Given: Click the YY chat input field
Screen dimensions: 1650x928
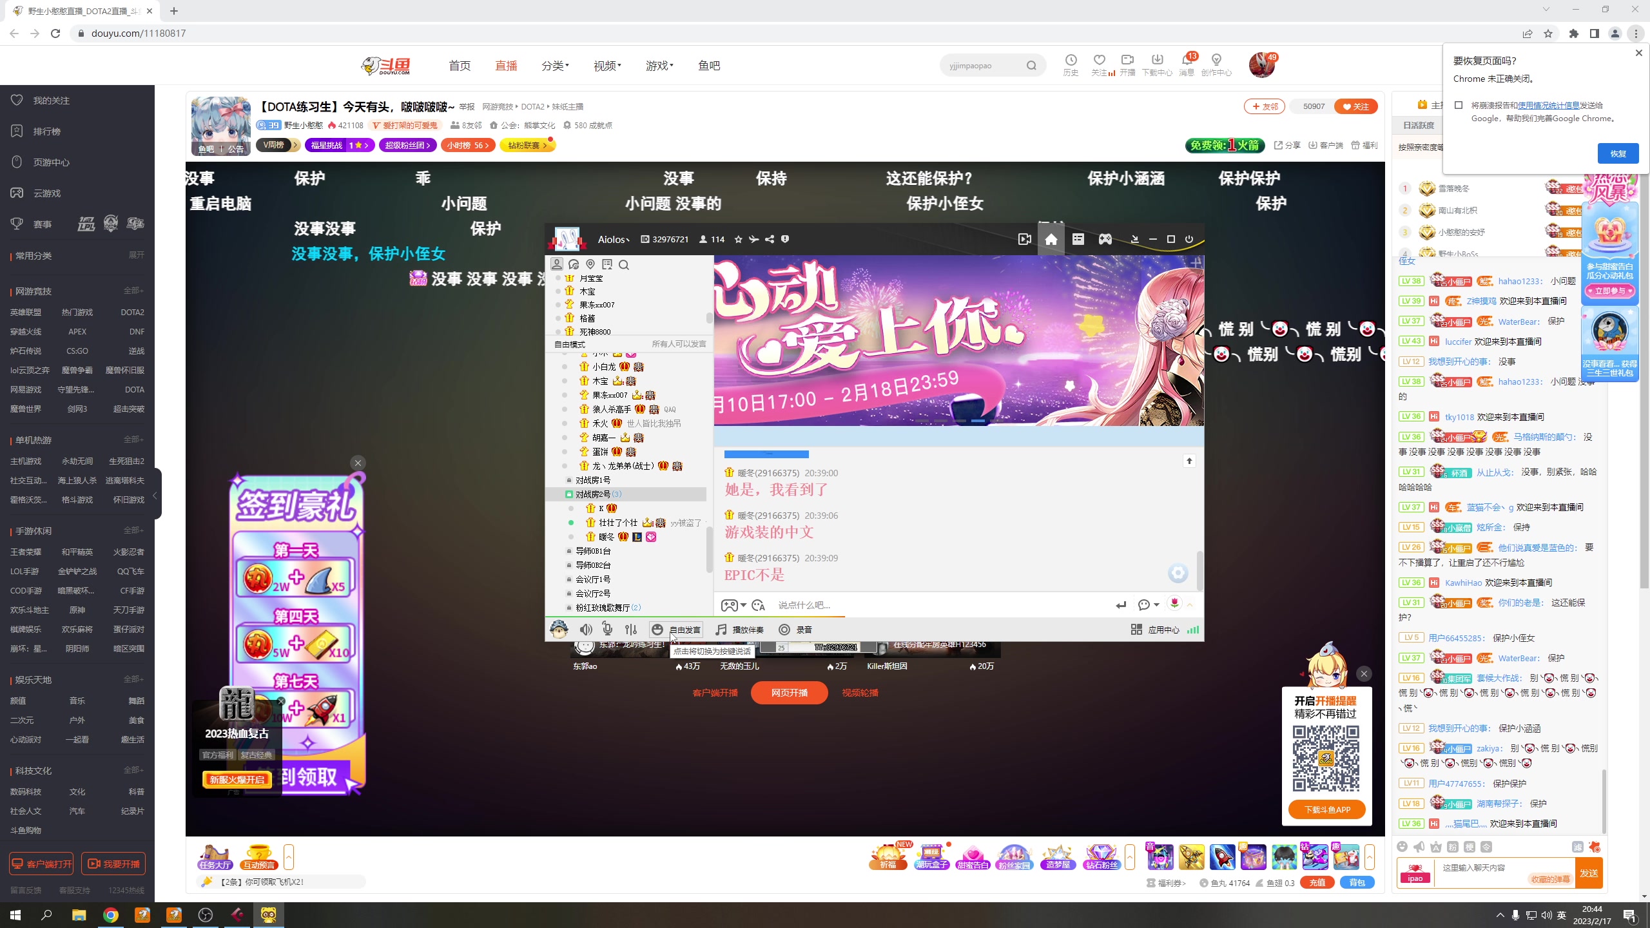Looking at the screenshot, I should (941, 605).
